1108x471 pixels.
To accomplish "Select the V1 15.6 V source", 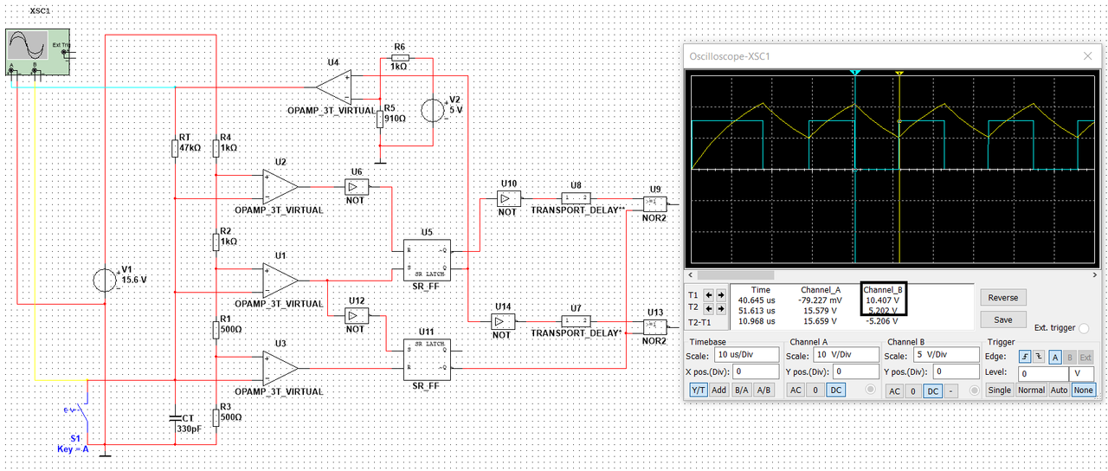I will coord(106,281).
